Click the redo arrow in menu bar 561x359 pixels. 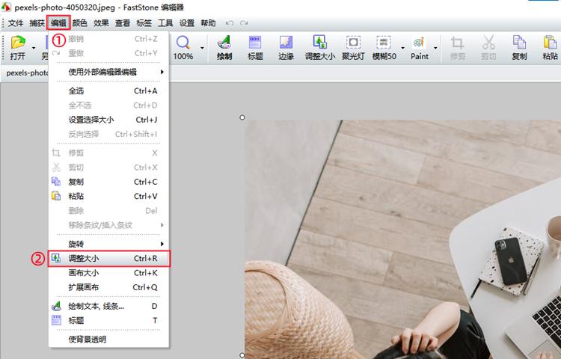click(x=244, y=23)
